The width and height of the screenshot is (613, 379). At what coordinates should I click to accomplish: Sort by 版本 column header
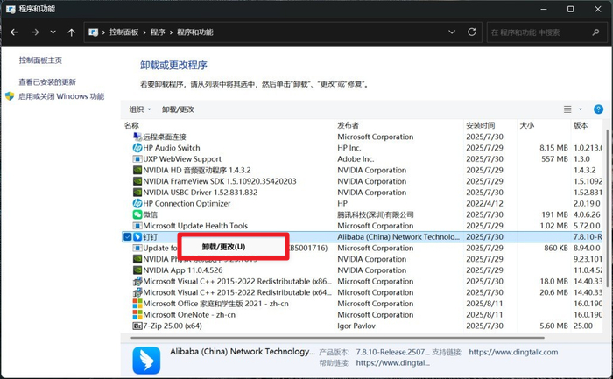pos(581,125)
